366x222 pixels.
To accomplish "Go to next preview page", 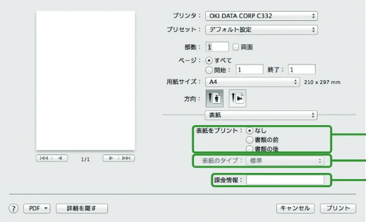I will coord(111,158).
